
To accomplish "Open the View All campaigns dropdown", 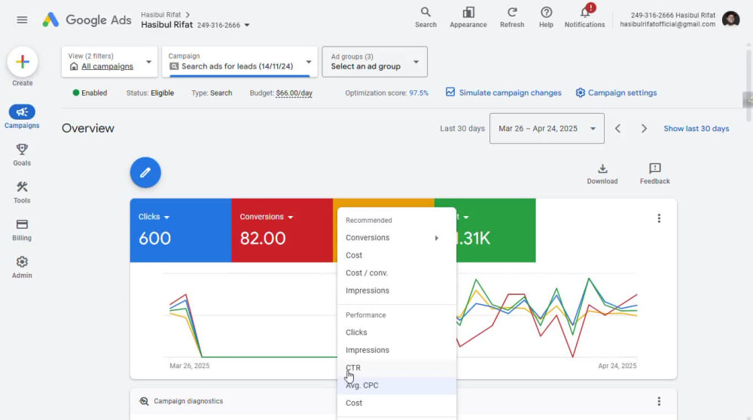I will pyautogui.click(x=109, y=62).
